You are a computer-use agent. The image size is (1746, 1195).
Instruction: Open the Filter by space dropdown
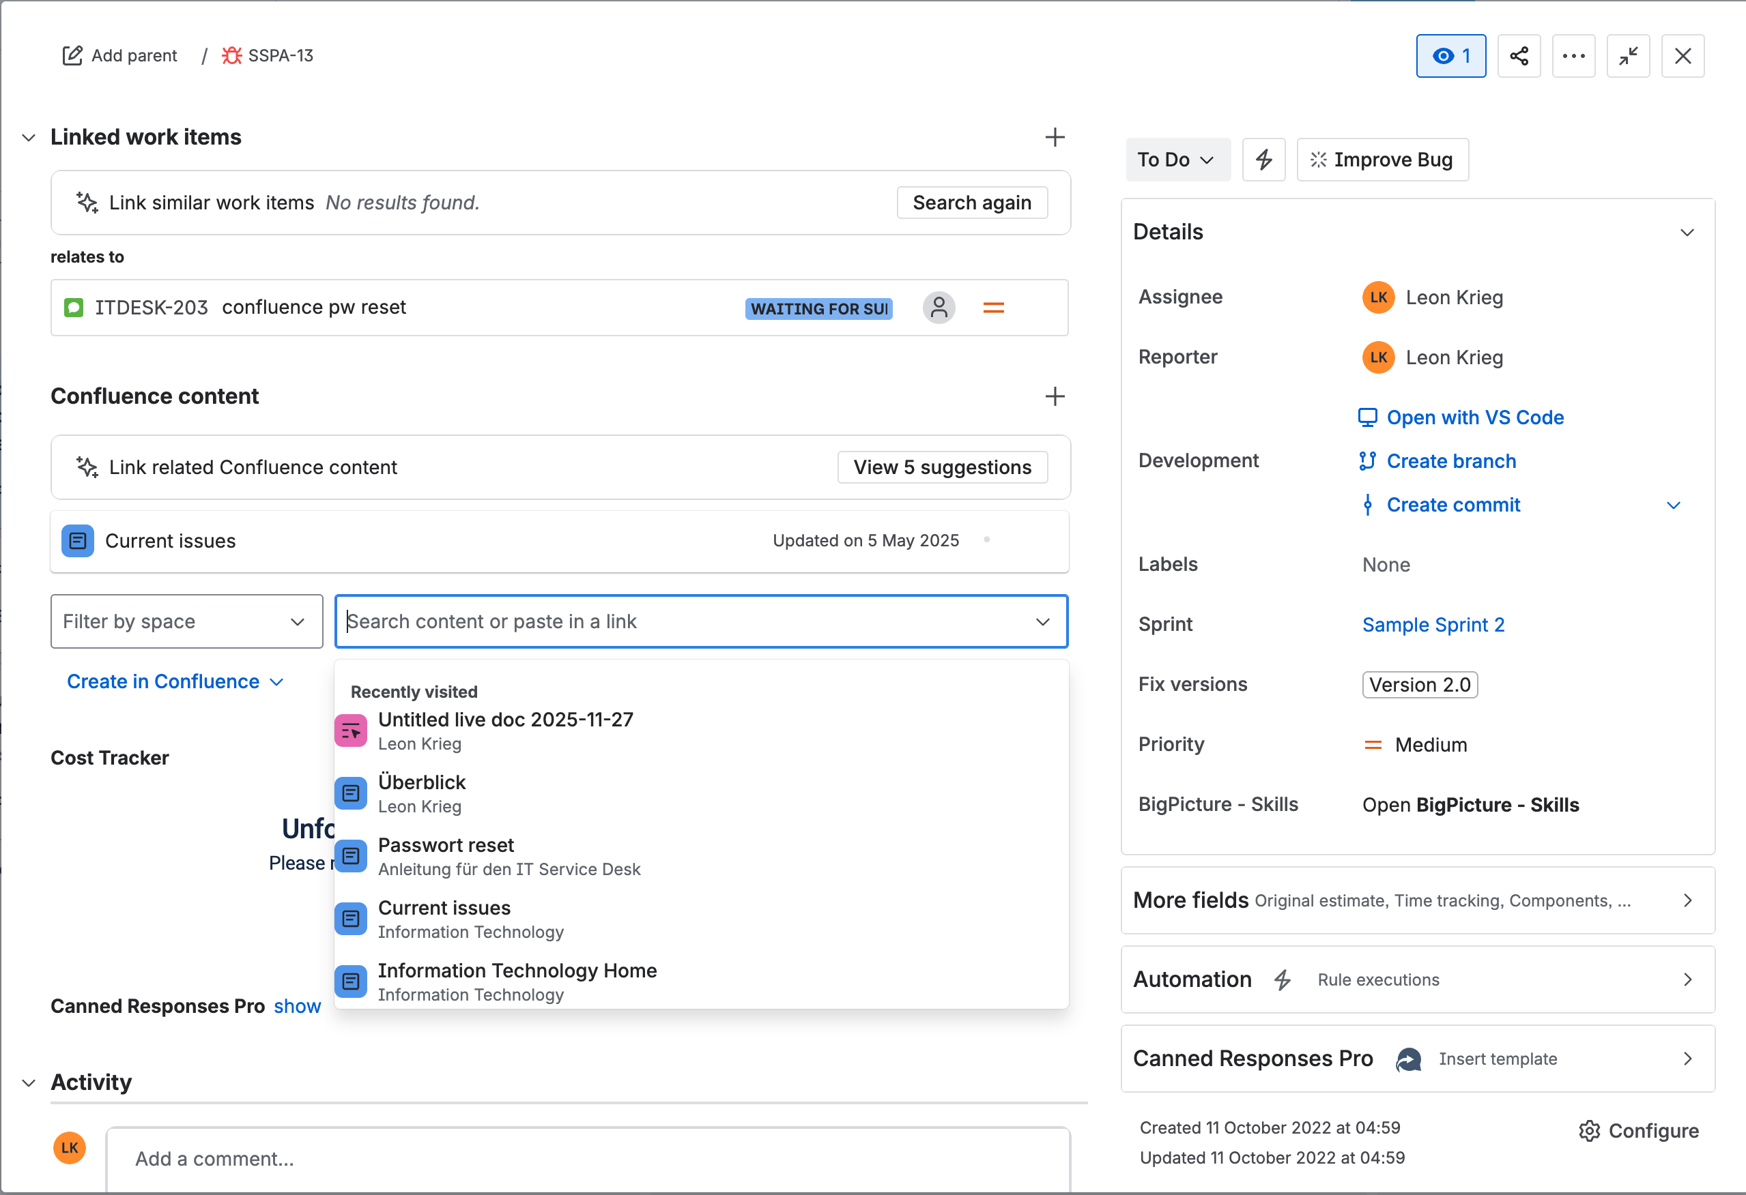pyautogui.click(x=186, y=621)
